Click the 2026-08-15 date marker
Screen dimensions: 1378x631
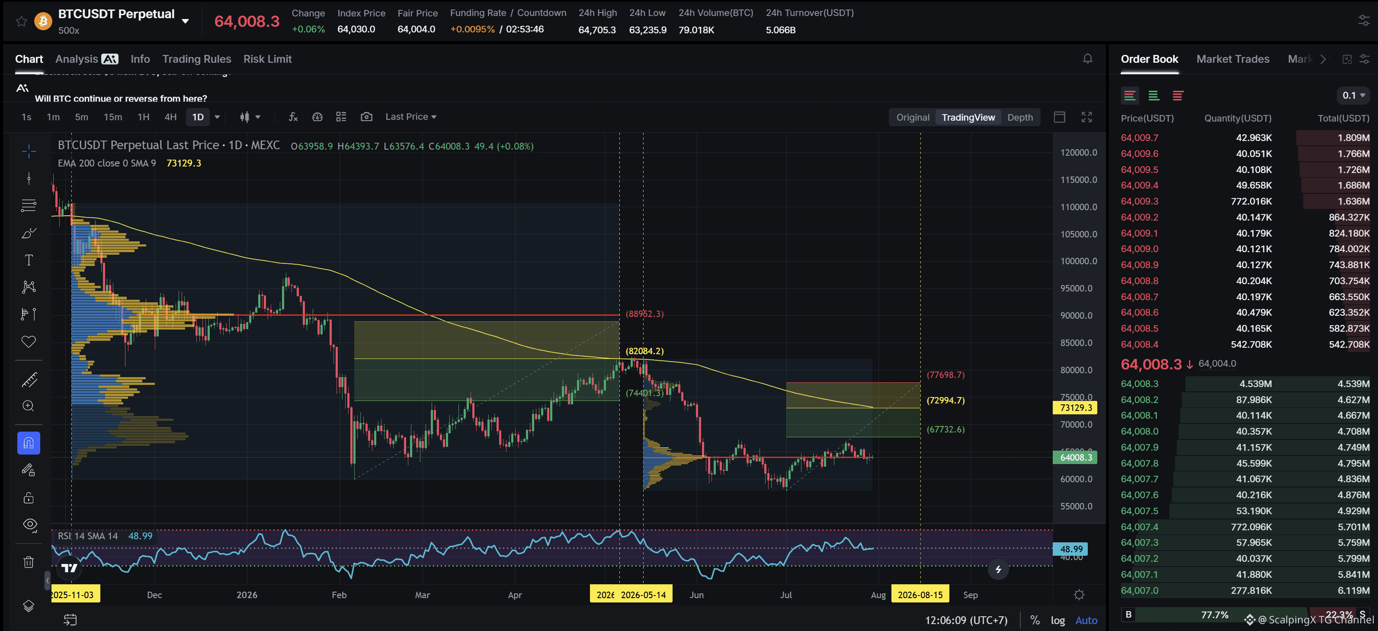(920, 594)
